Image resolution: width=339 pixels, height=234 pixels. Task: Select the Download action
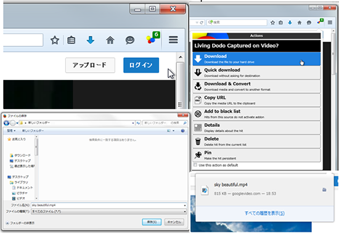click(x=256, y=58)
